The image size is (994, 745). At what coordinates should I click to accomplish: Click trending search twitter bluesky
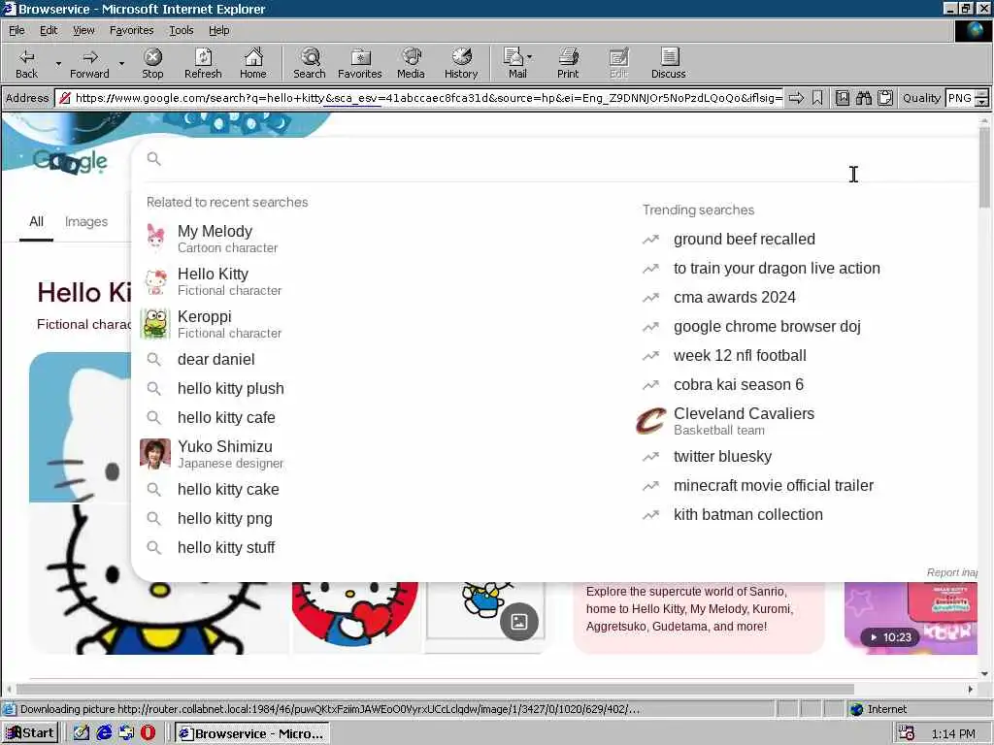tap(722, 456)
